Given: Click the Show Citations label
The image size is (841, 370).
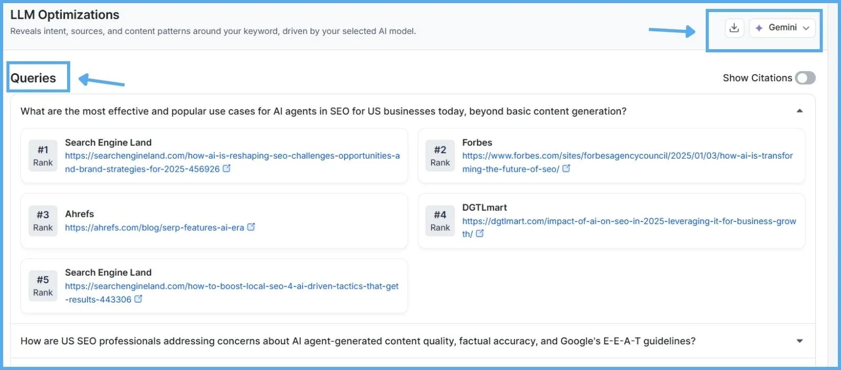Looking at the screenshot, I should [757, 78].
